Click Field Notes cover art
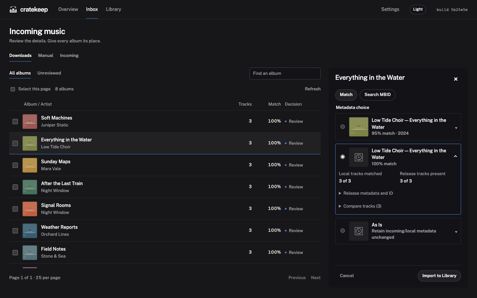The image size is (477, 298). 30,253
